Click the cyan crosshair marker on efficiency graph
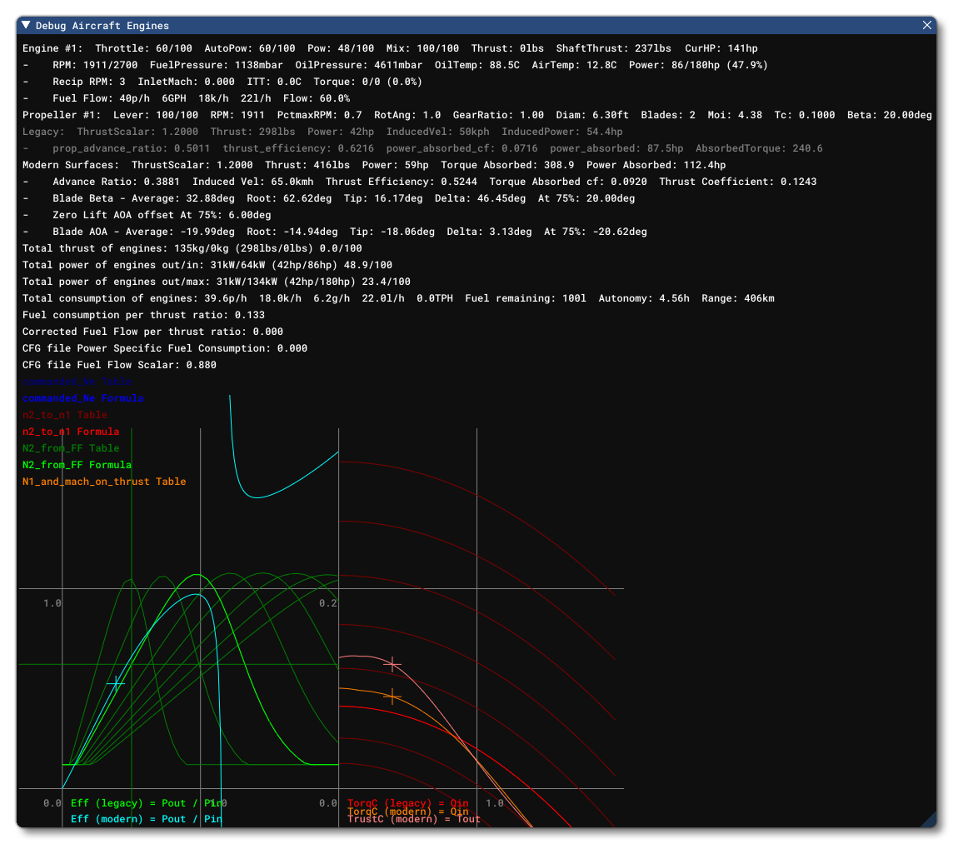 tap(116, 683)
